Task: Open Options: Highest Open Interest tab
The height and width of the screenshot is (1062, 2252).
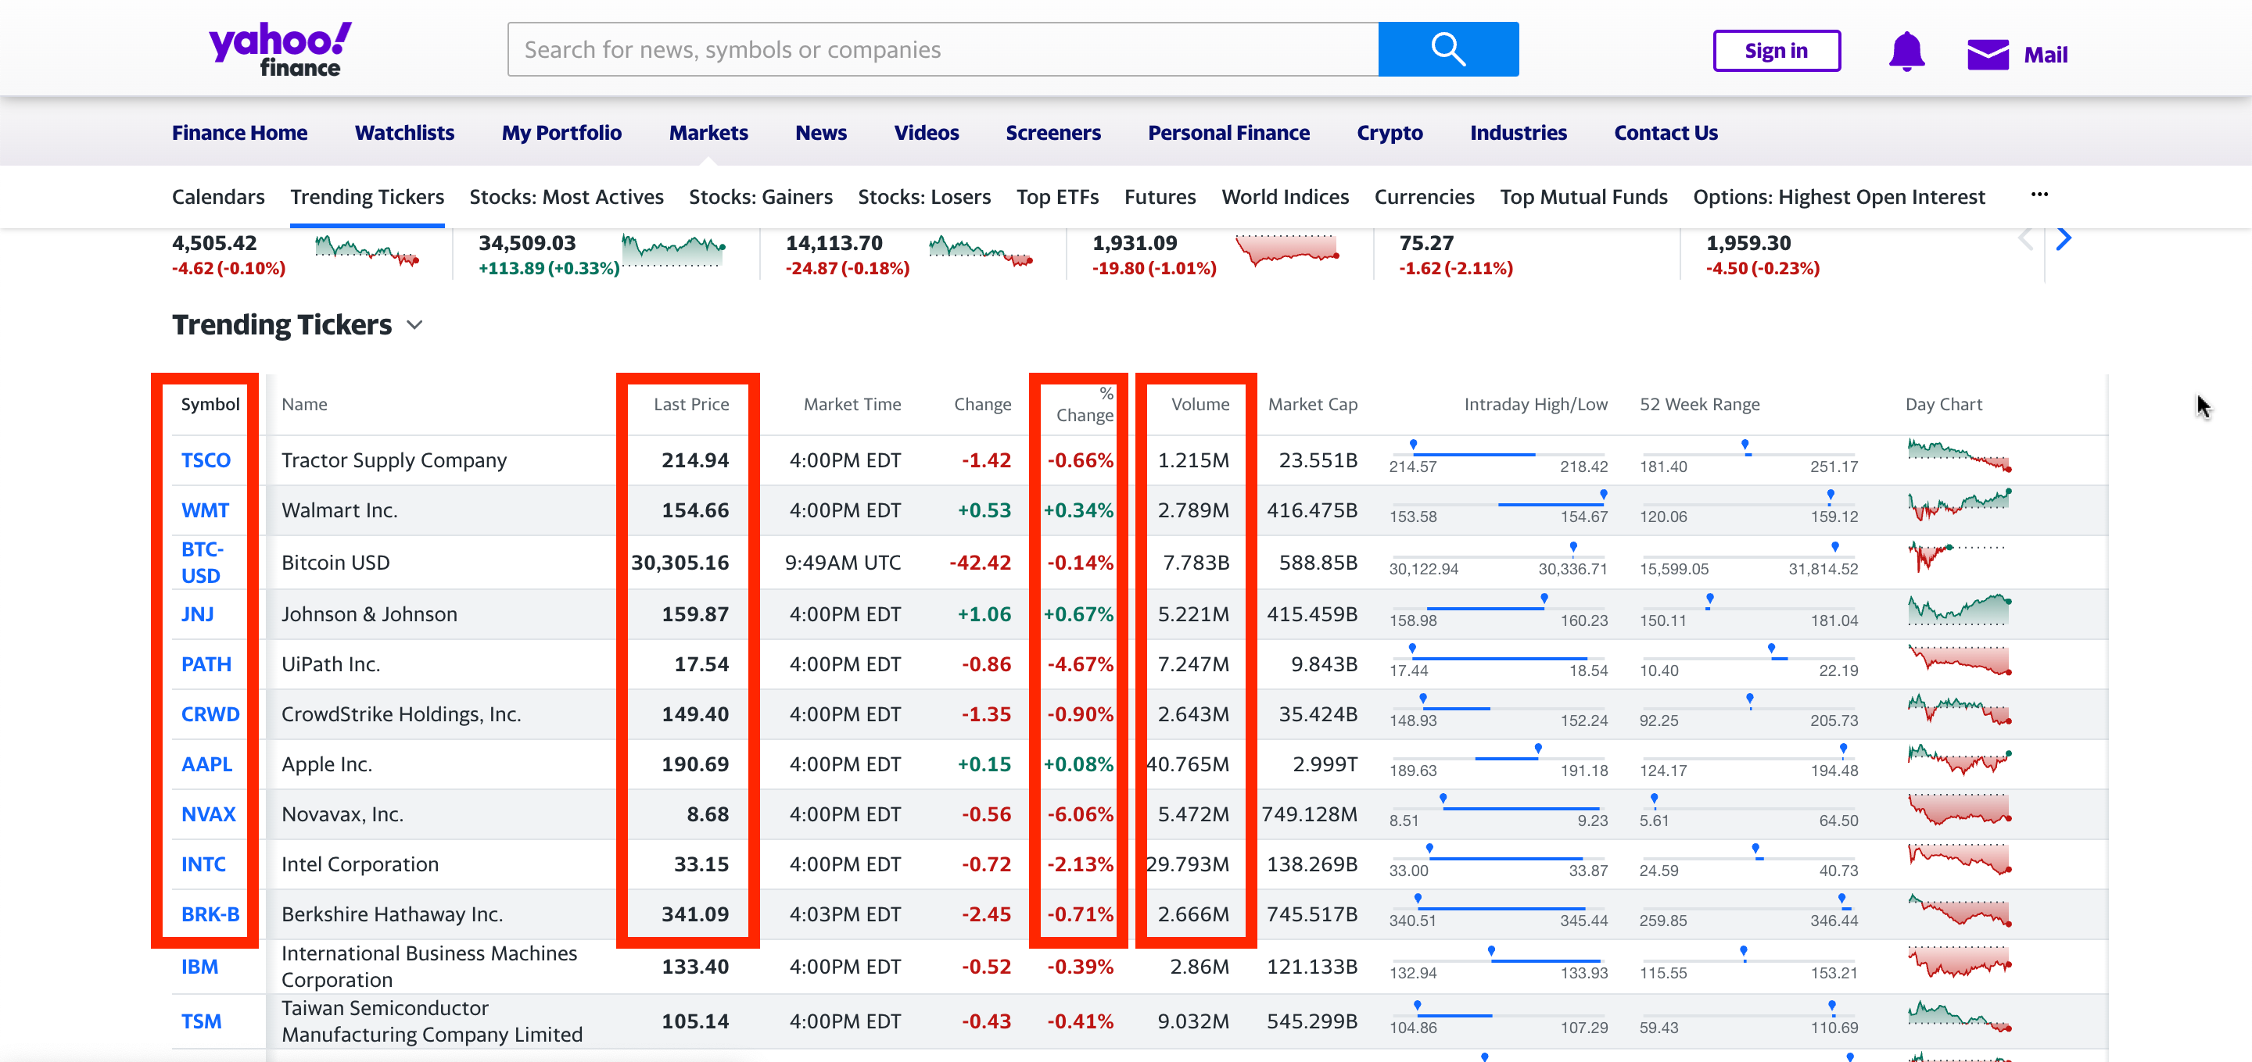Action: [1838, 196]
